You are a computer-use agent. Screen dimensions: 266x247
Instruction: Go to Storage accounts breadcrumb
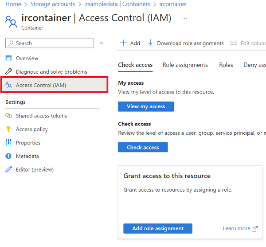coord(53,4)
